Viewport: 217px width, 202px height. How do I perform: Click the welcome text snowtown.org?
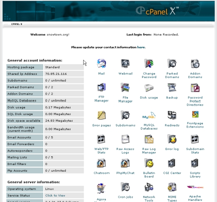point(58,35)
